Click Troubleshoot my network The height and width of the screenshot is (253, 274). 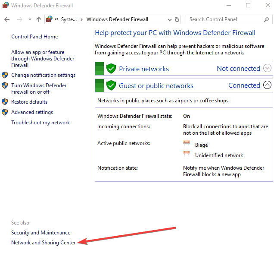click(x=40, y=123)
